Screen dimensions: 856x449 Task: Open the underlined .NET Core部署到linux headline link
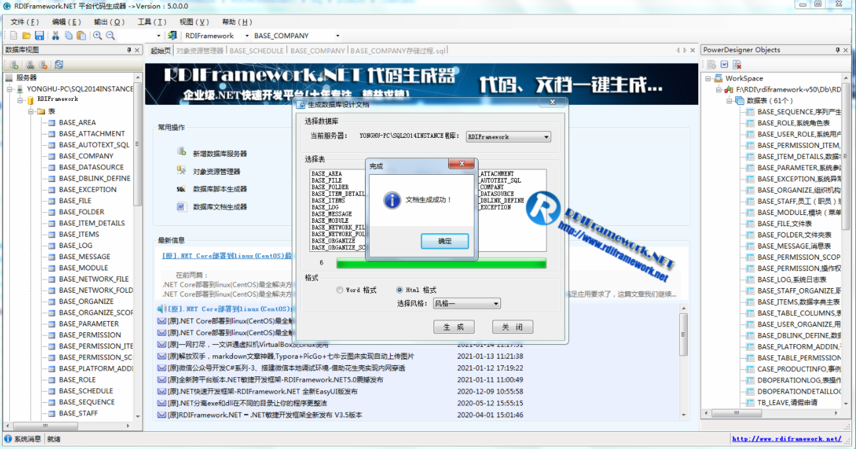click(x=226, y=256)
